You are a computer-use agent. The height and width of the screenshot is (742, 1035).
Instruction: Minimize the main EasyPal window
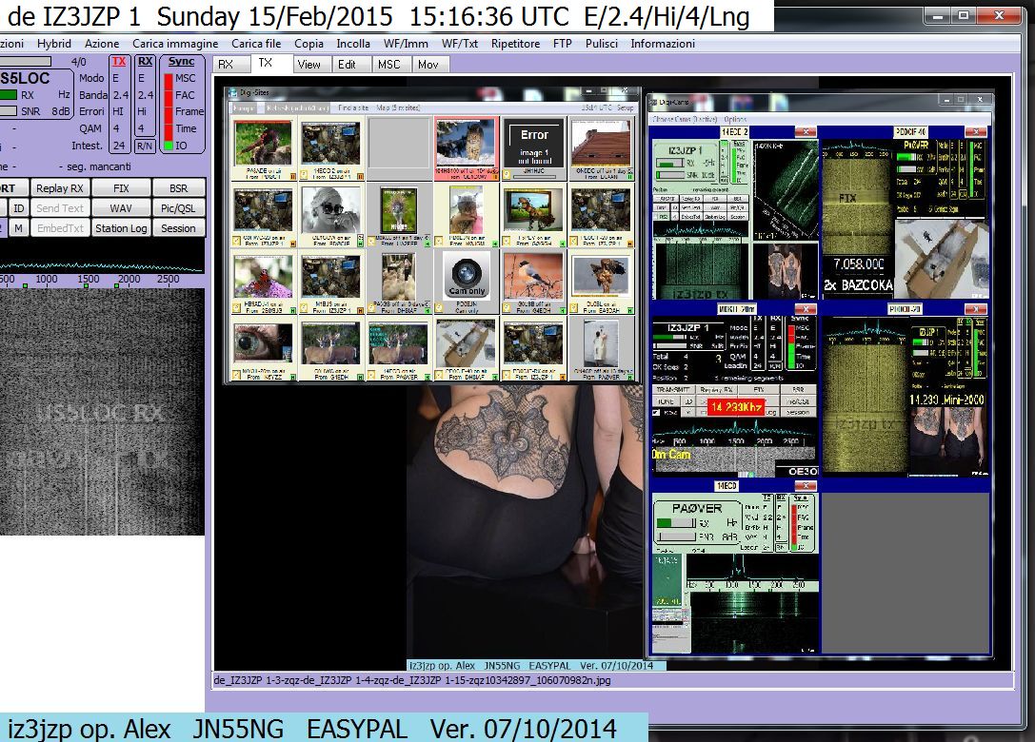coord(937,15)
